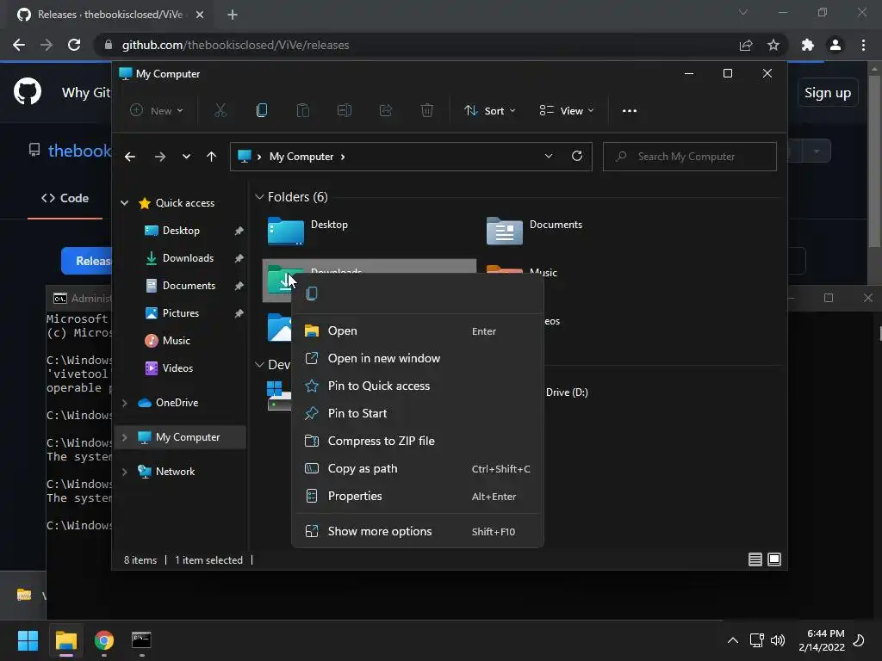The width and height of the screenshot is (882, 661).
Task: Open Windows Start menu
Action: pos(28,640)
